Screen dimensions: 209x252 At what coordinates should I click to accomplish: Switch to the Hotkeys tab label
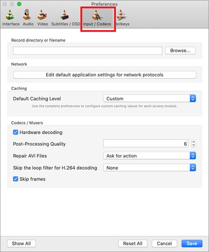122,24
